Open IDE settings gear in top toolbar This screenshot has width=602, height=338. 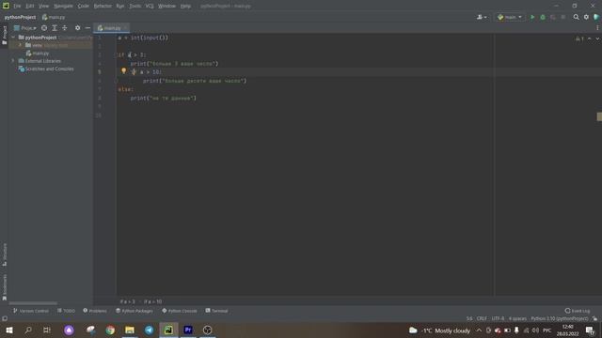[586, 17]
